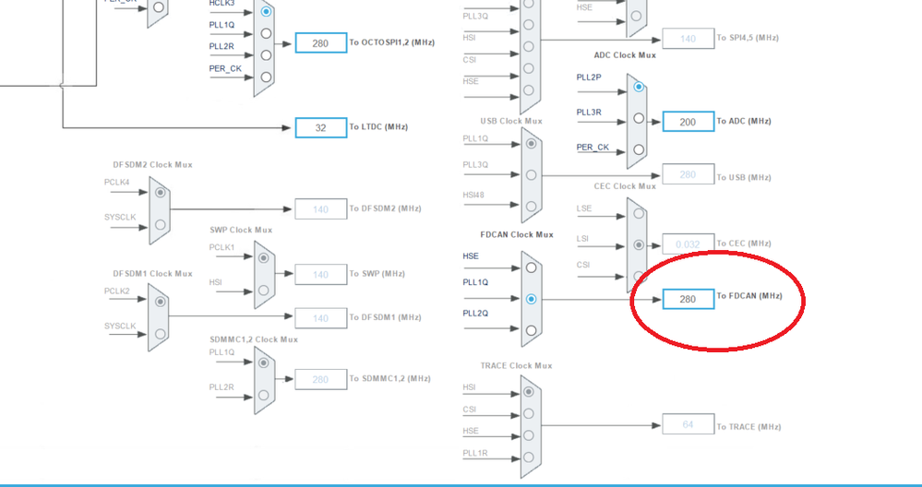Screen dimensions: 922x487
Task: Pick PLL1R in TRACE Clock Mux
Action: (x=529, y=457)
